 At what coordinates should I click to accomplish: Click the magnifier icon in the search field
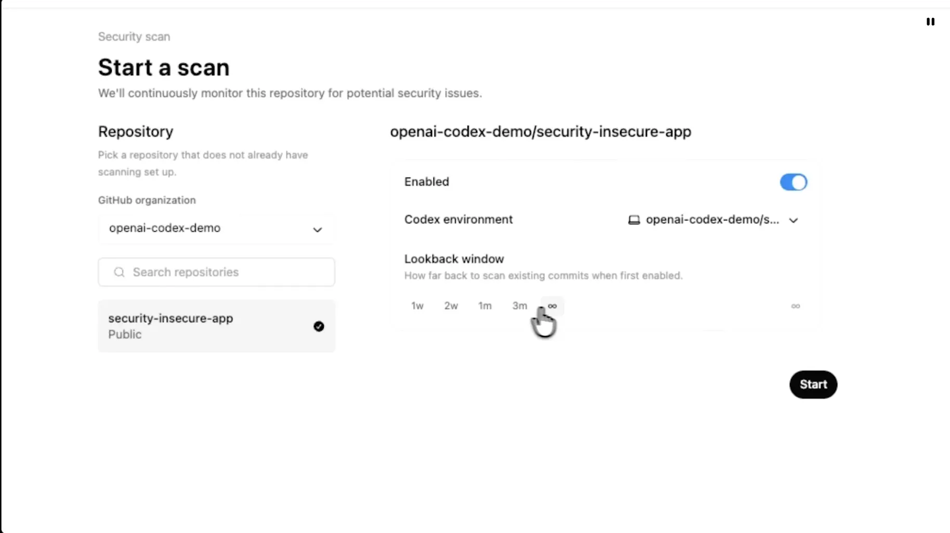(x=119, y=272)
